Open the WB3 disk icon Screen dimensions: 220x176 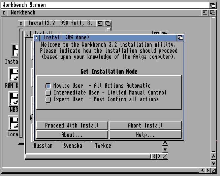(13, 99)
